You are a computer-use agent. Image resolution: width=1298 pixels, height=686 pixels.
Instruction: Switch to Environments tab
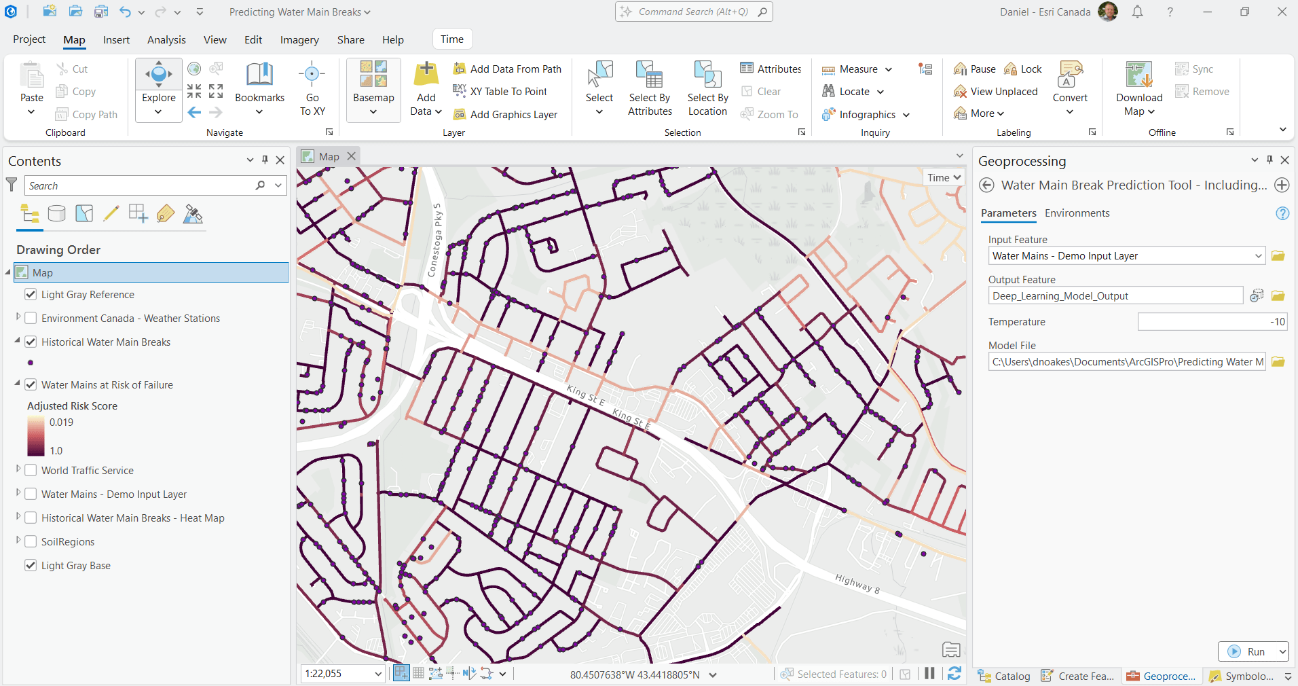click(1077, 213)
